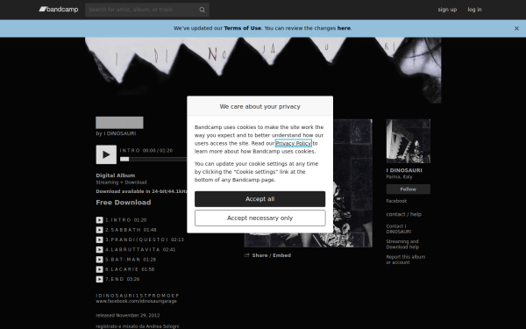
Task: Play track 5. BAT-MAN
Action: 99,260
